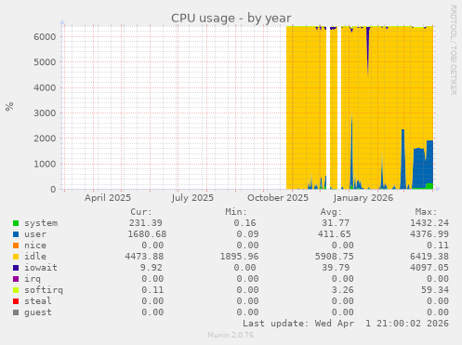462x345 pixels.
Task: Click the green system color swatch
Action: 16,223
